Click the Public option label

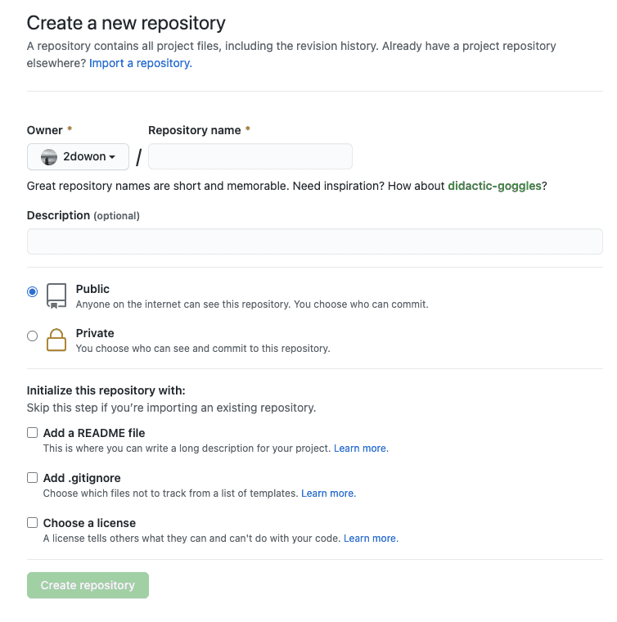pos(92,289)
